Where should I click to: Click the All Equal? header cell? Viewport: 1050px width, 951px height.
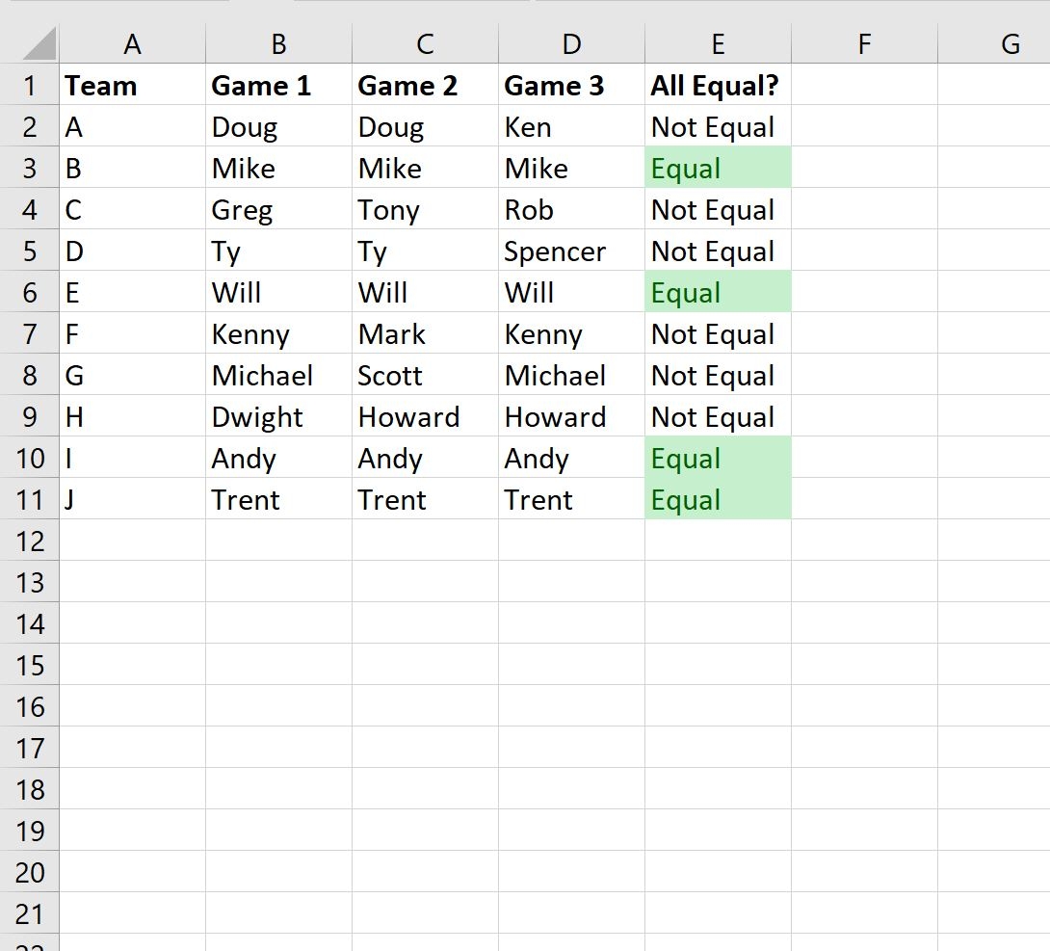coord(718,85)
